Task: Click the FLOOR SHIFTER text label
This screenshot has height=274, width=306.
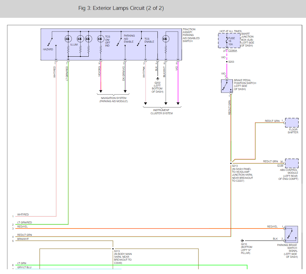Action: (x=293, y=131)
